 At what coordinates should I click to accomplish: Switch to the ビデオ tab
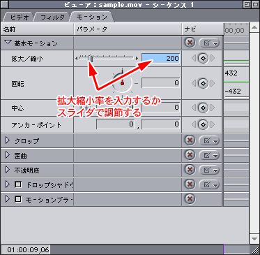click(x=19, y=17)
